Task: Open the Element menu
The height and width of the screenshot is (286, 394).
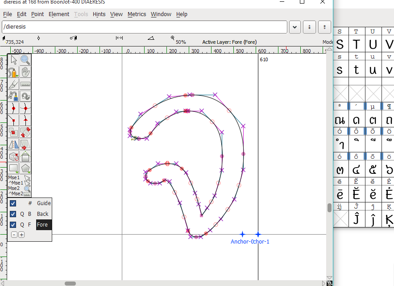Action: point(59,14)
